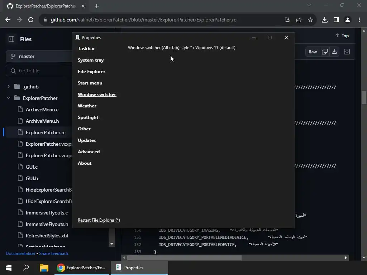Open ArchiveMenu.h in file tree

(42, 121)
